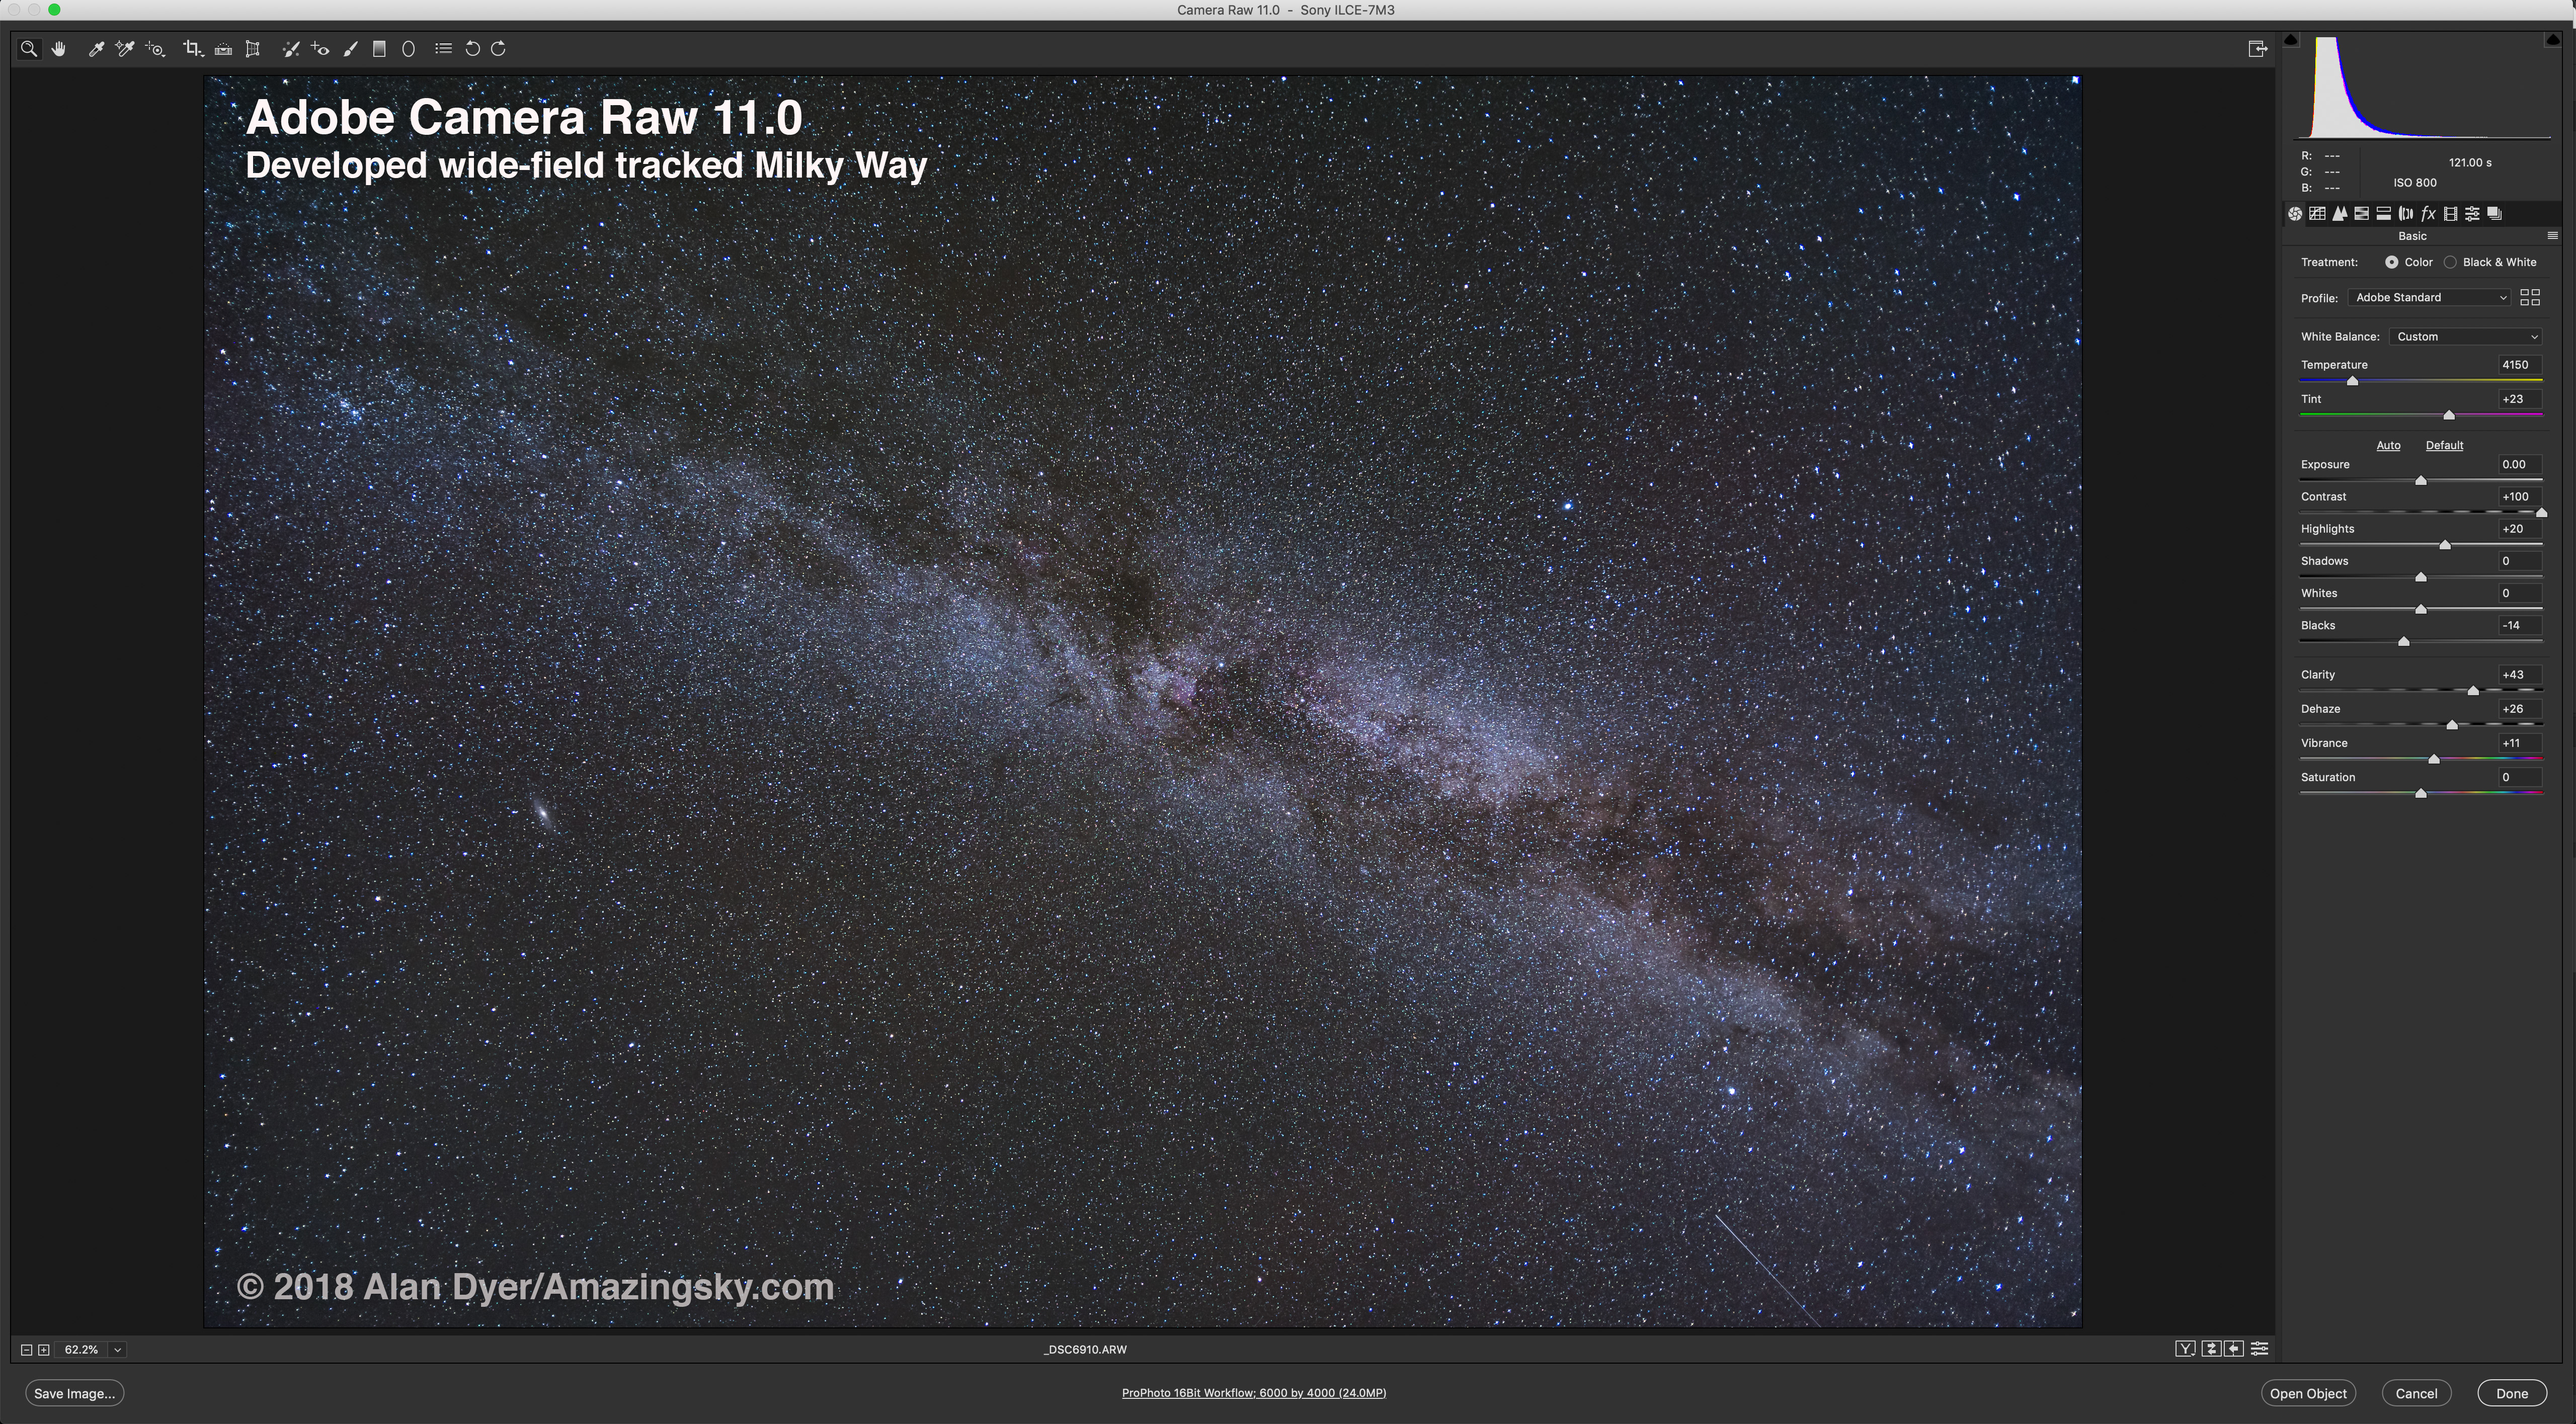The width and height of the screenshot is (2576, 1424).
Task: Choose the Crop tool
Action: [192, 49]
